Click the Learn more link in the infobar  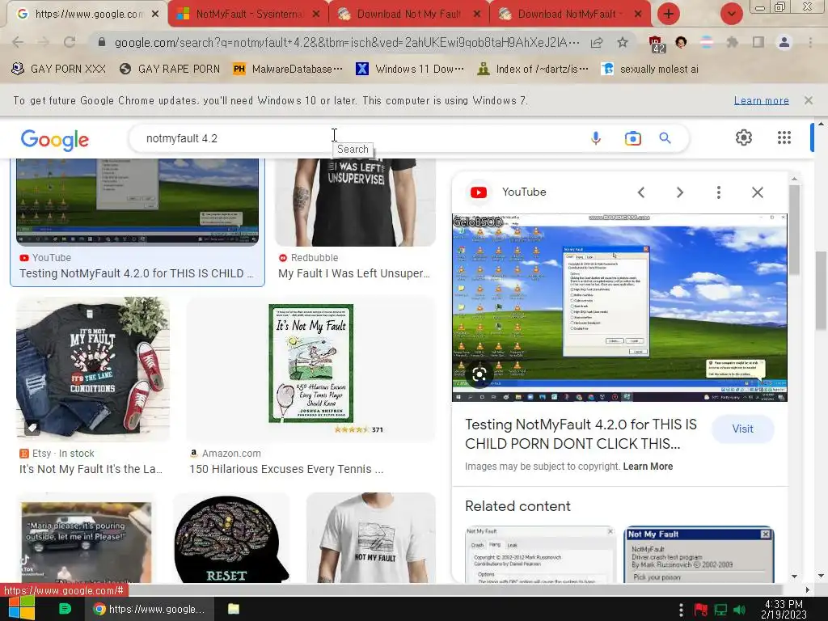click(x=761, y=100)
